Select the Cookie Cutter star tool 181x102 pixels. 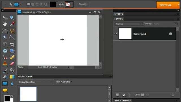coord(5,51)
